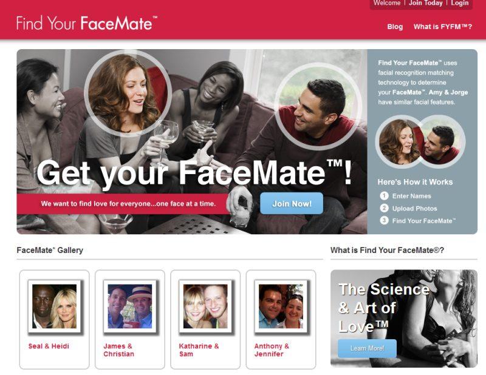Open the What is FYFM menu item
486x375 pixels.
443,27
